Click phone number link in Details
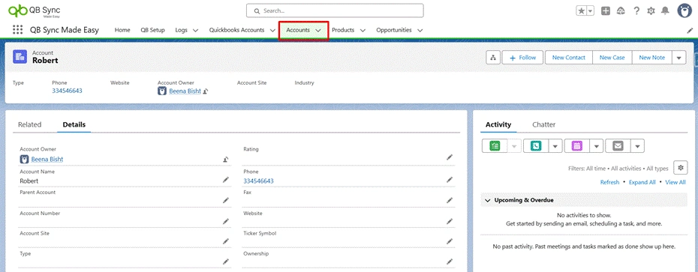The height and width of the screenshot is (272, 698). click(x=259, y=181)
